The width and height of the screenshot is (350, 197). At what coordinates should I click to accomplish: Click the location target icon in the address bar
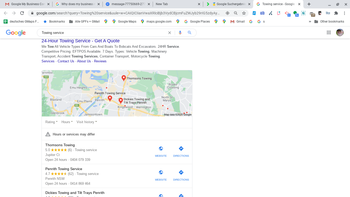point(228,13)
